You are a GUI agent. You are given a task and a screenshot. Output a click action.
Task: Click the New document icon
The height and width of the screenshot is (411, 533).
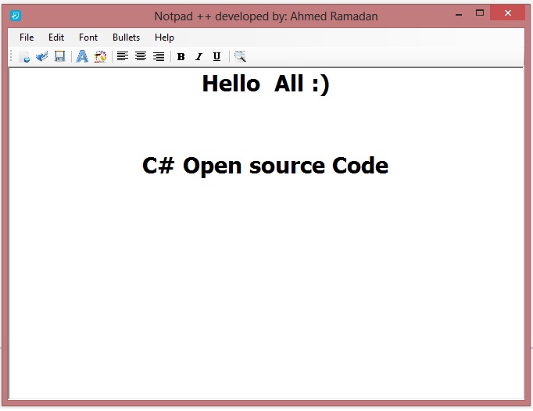click(24, 56)
